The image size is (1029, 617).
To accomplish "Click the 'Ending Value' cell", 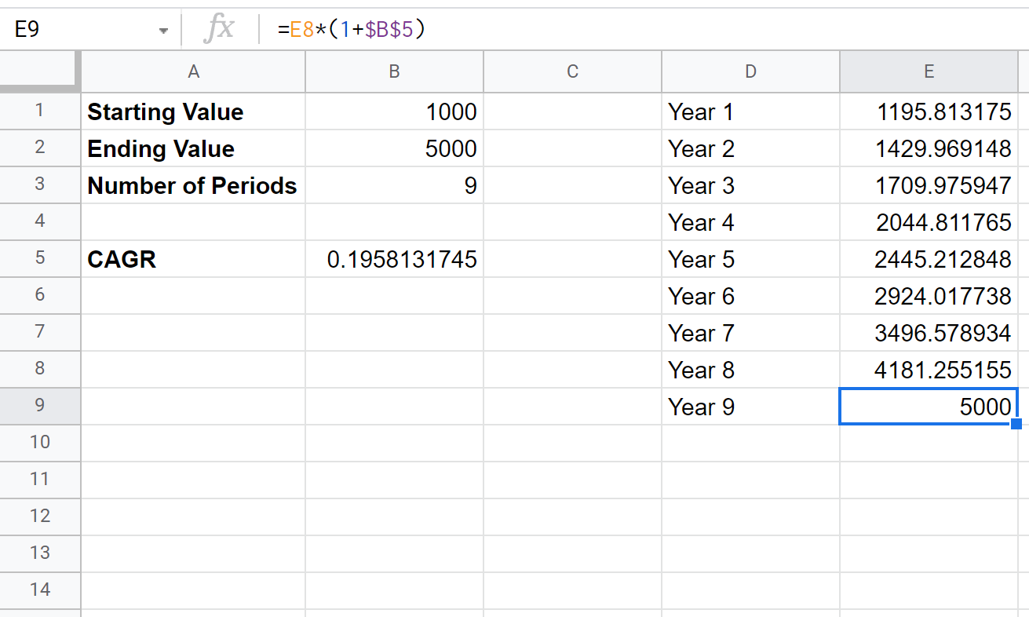I will (x=193, y=148).
